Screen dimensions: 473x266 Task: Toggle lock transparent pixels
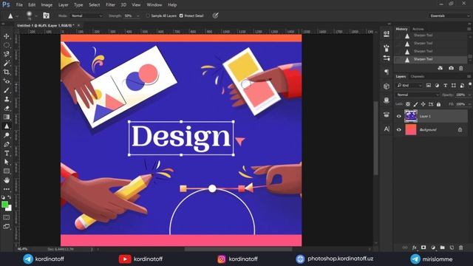408,104
